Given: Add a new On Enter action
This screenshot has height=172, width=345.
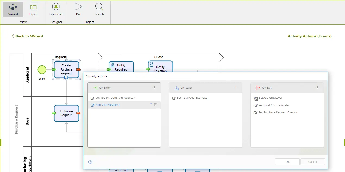Looking at the screenshot, I should click(x=154, y=87).
